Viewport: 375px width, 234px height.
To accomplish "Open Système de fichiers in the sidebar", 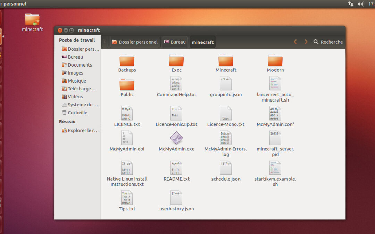I will click(x=80, y=105).
